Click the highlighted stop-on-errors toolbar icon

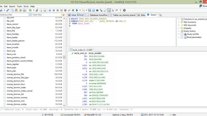tap(109, 10)
